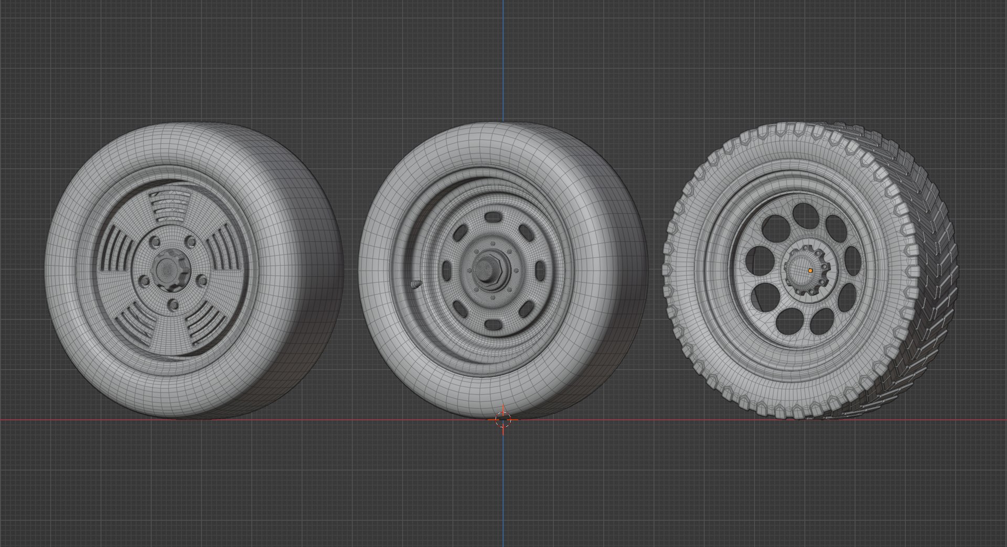Select the middle wheel with oval-slot steel rim
Screen dimensions: 1007x547
point(504,271)
